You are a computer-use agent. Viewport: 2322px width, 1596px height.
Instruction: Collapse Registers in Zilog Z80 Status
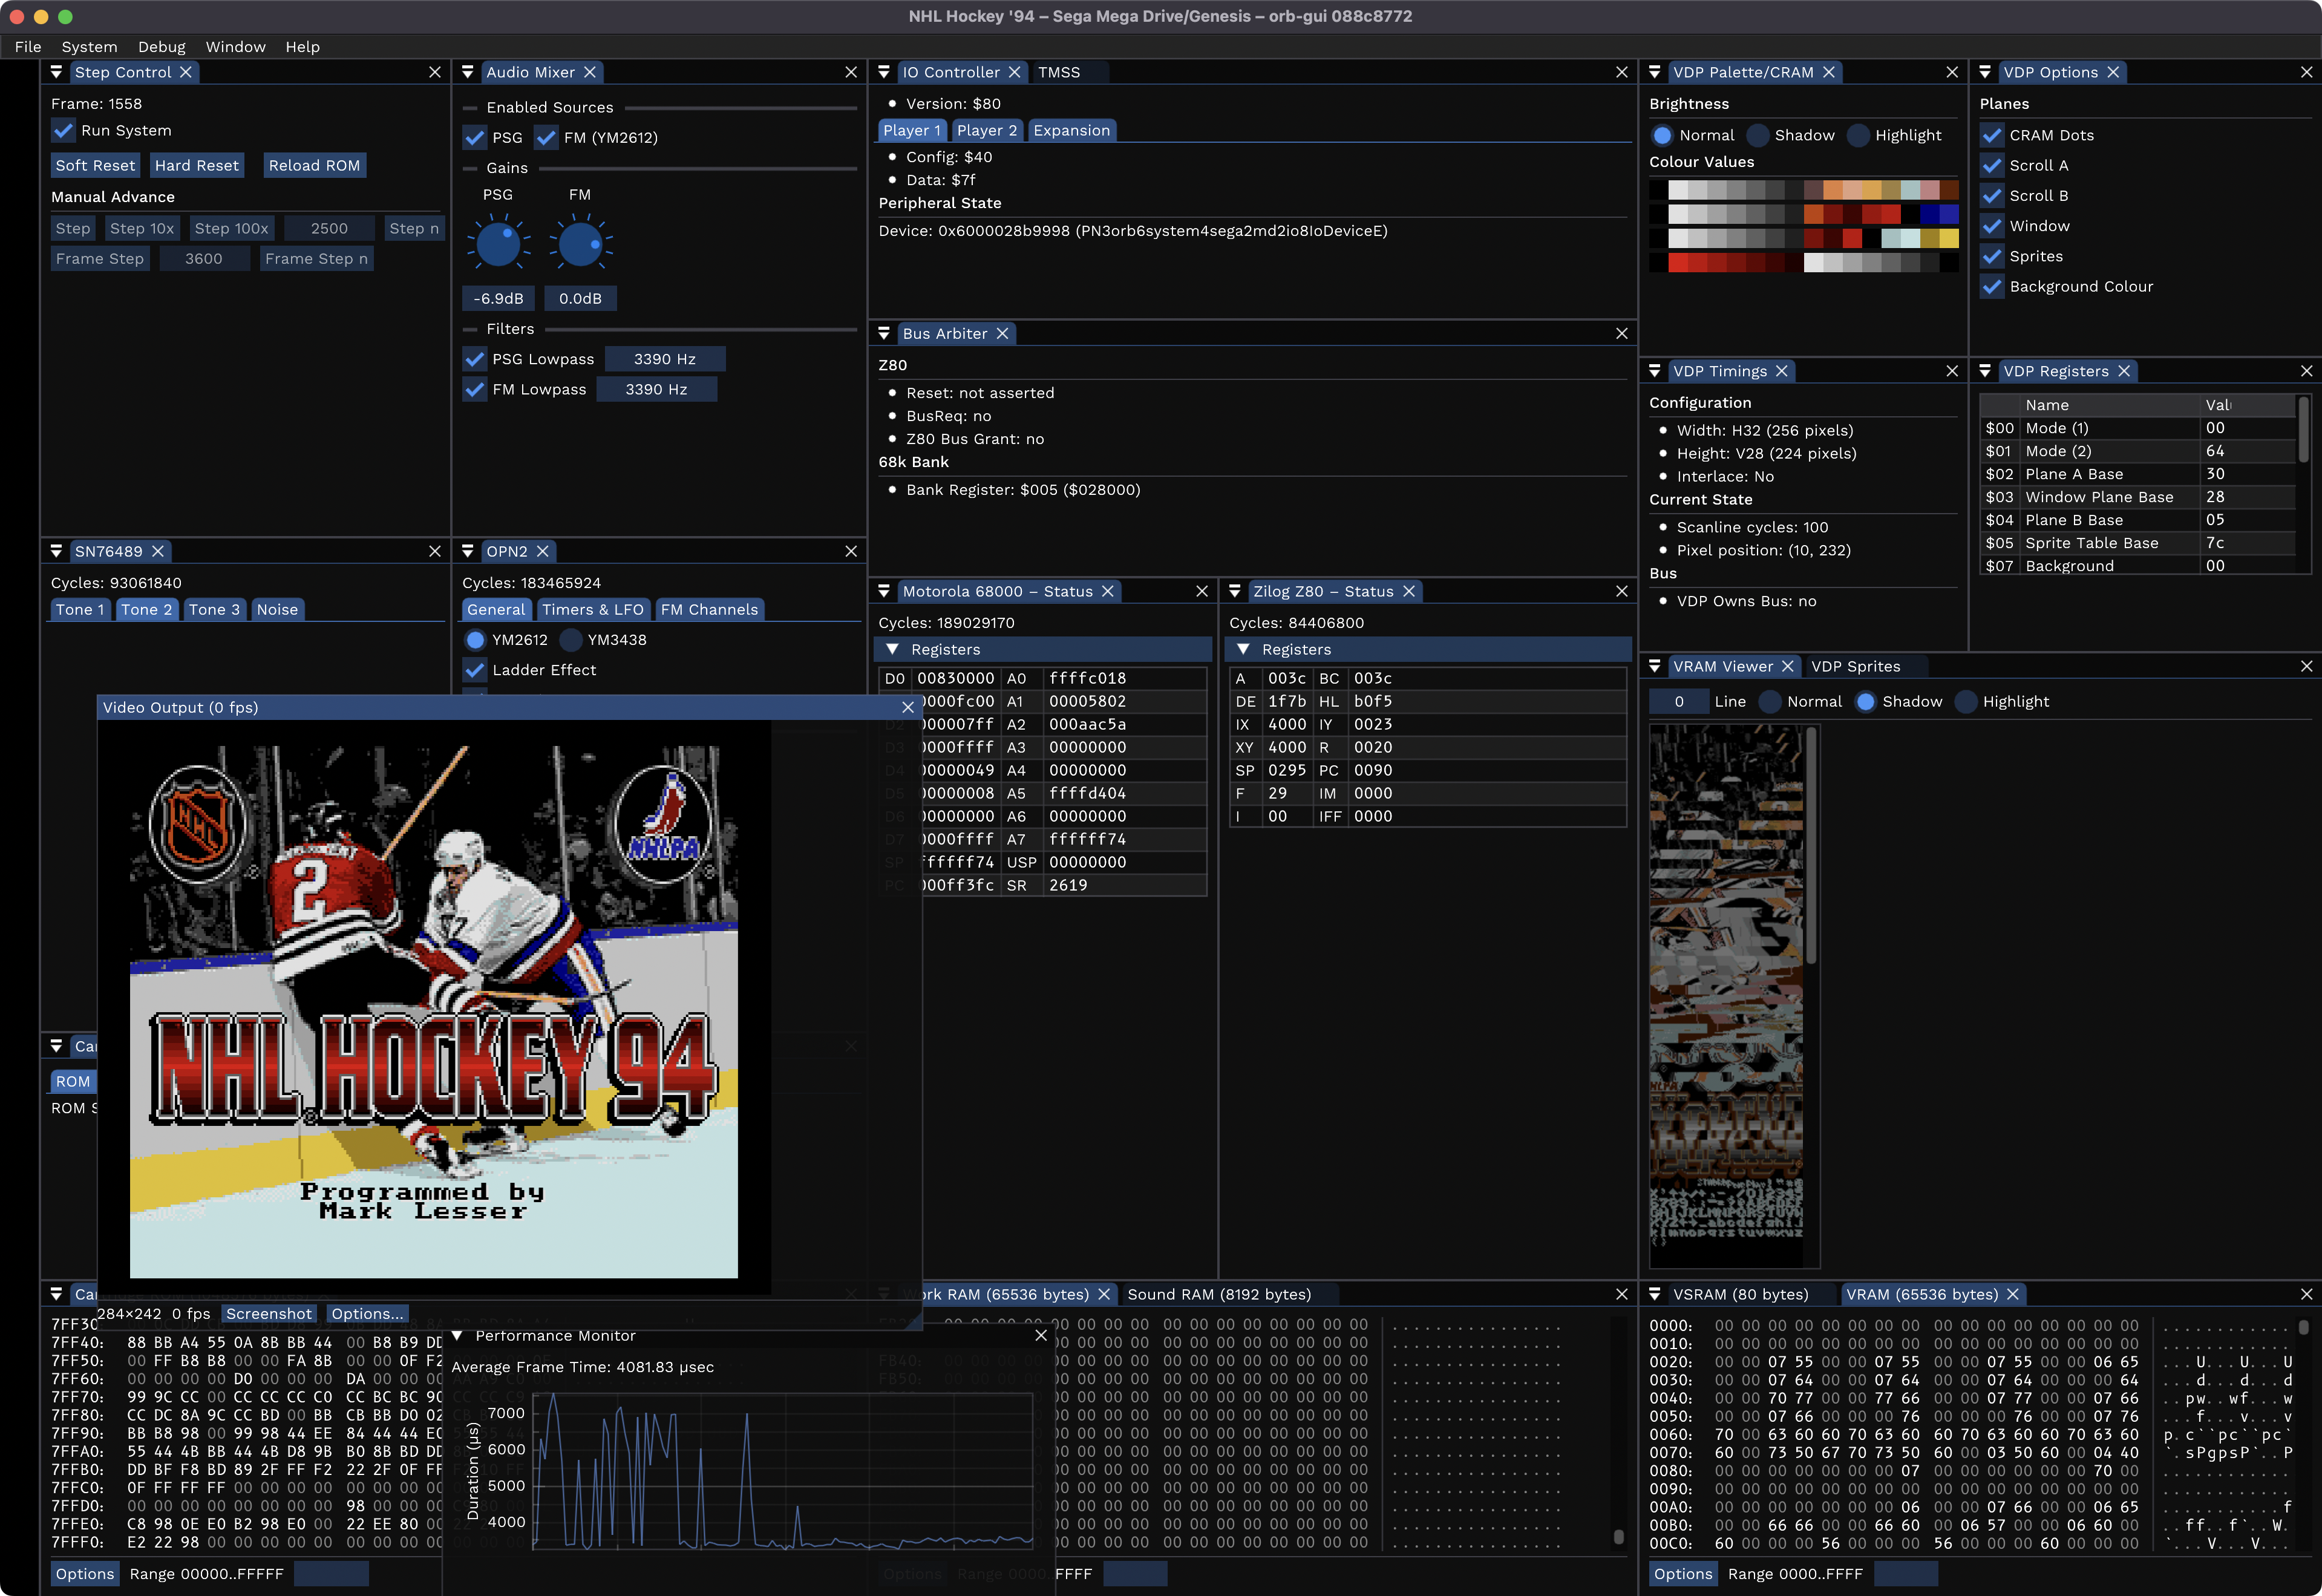pyautogui.click(x=1244, y=648)
